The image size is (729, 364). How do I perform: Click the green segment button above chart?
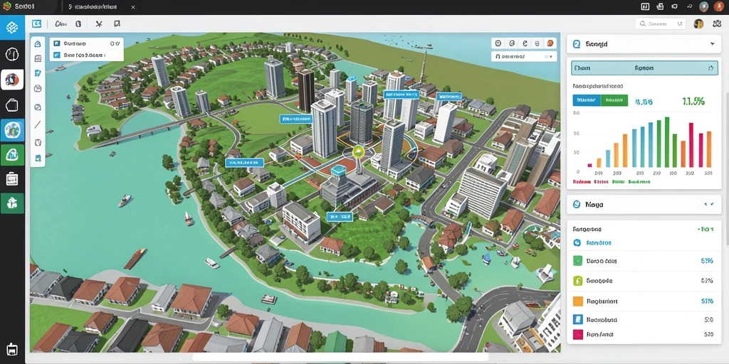pyautogui.click(x=614, y=100)
